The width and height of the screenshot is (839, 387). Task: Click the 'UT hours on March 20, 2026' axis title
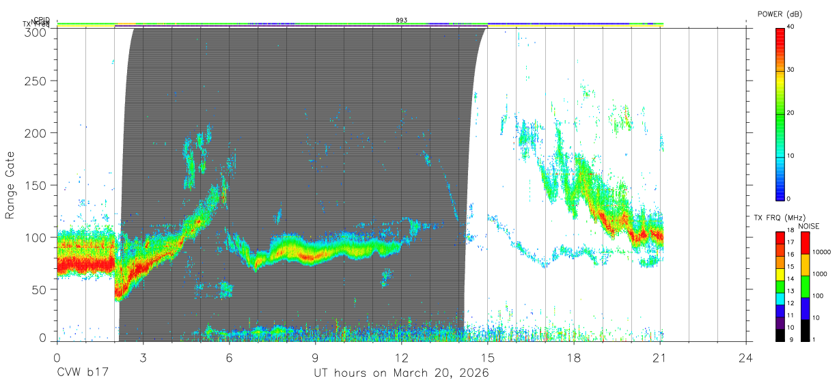(401, 373)
